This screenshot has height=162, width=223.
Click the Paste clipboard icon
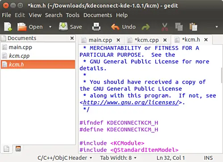[193, 27]
